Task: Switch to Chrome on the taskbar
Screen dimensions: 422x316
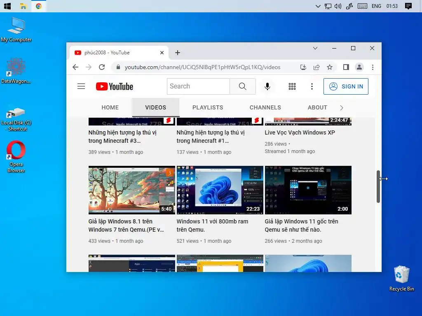Action: pos(39,6)
